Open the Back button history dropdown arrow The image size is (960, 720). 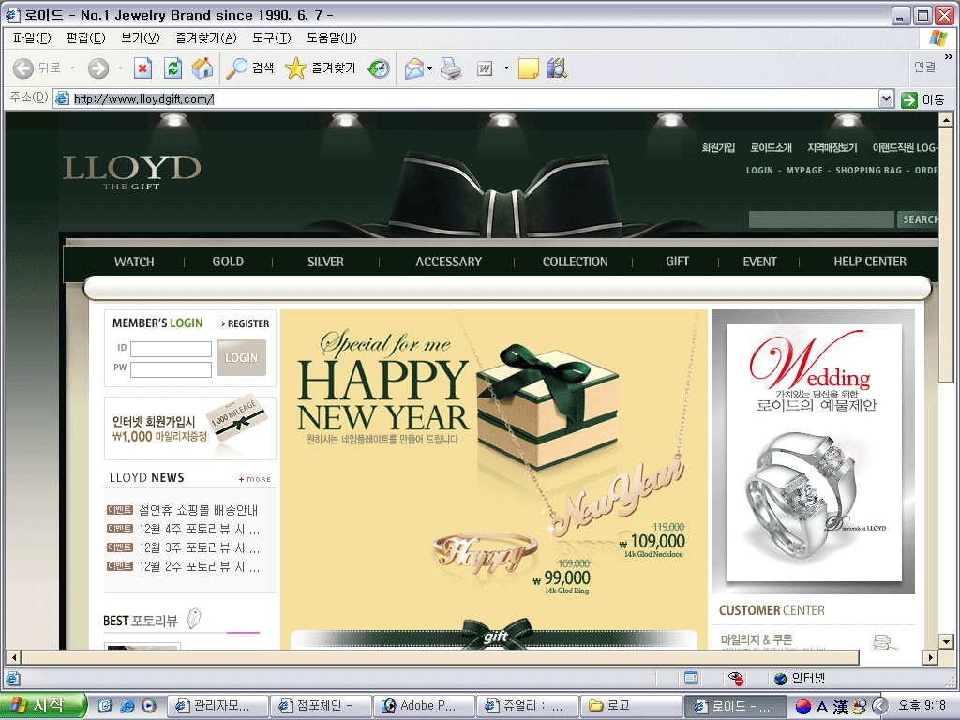[73, 67]
